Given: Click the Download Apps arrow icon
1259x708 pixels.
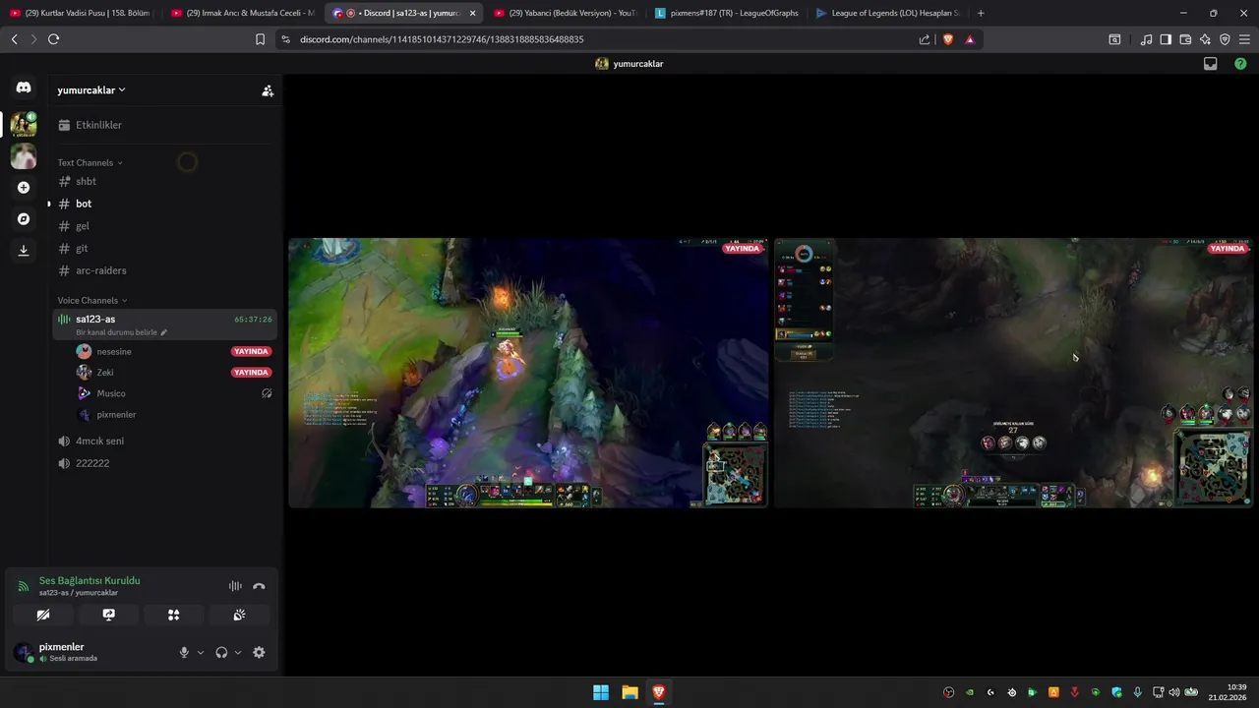Looking at the screenshot, I should [24, 250].
